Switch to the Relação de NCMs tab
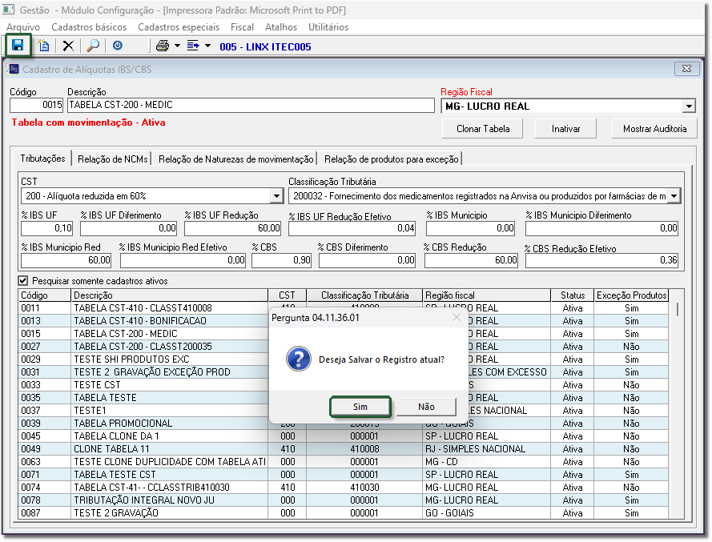This screenshot has height=542, width=712. pyautogui.click(x=114, y=159)
